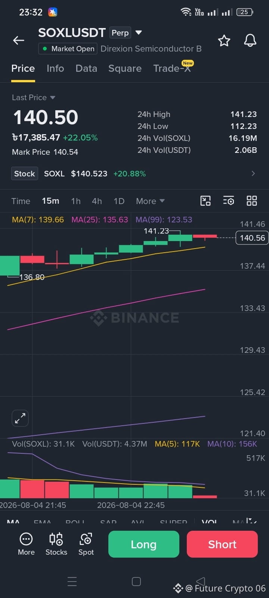Tap the +22.05% price change text
Viewport: 269px width, 598px height.
pyautogui.click(x=80, y=138)
